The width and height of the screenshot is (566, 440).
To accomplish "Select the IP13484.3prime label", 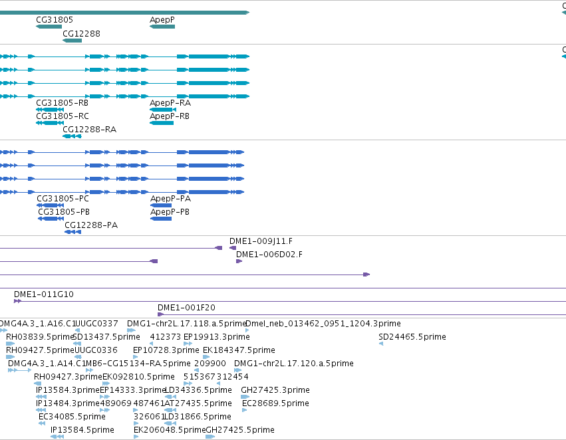I will coord(68,403).
